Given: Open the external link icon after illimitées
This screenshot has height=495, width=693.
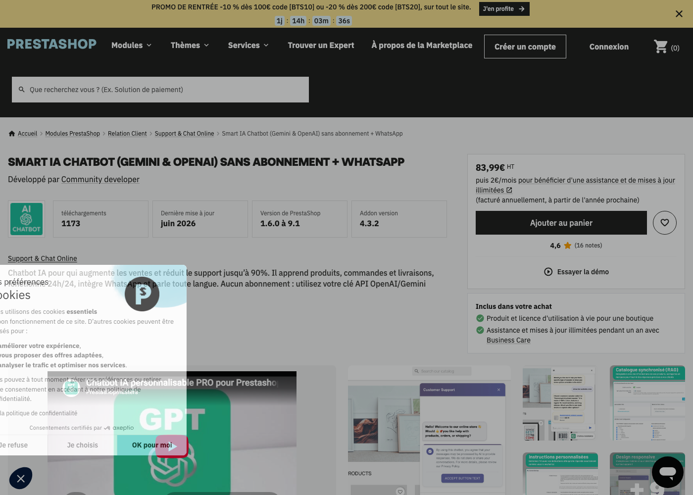Looking at the screenshot, I should click(509, 190).
